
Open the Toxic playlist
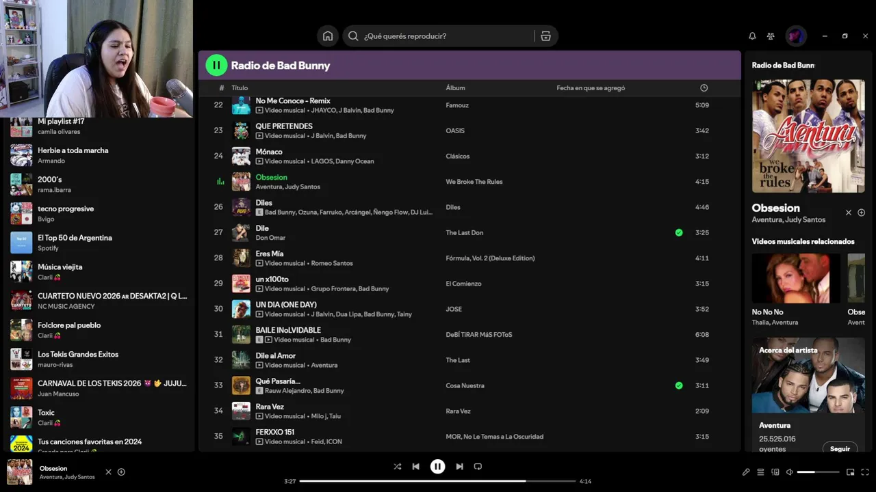pyautogui.click(x=99, y=418)
